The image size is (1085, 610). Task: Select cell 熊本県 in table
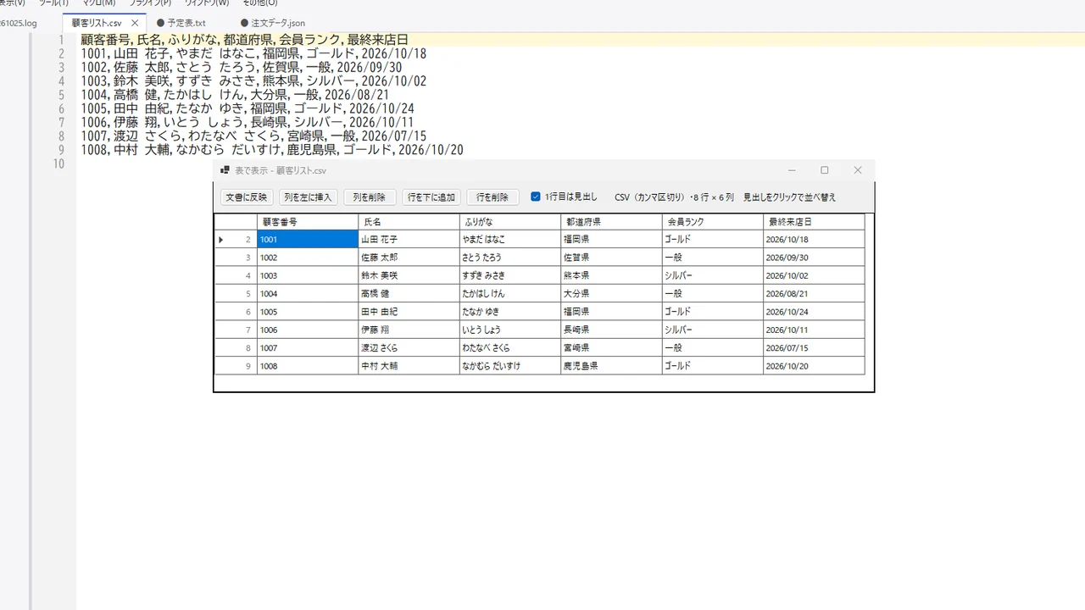(x=611, y=275)
